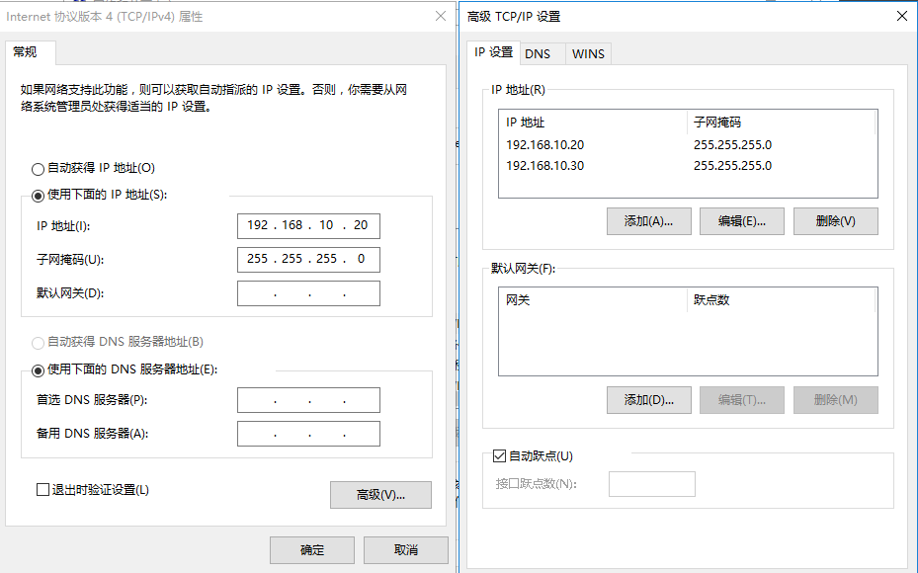918x573 pixels.
Task: Click 添加(A) to add an IP address
Action: click(x=648, y=220)
